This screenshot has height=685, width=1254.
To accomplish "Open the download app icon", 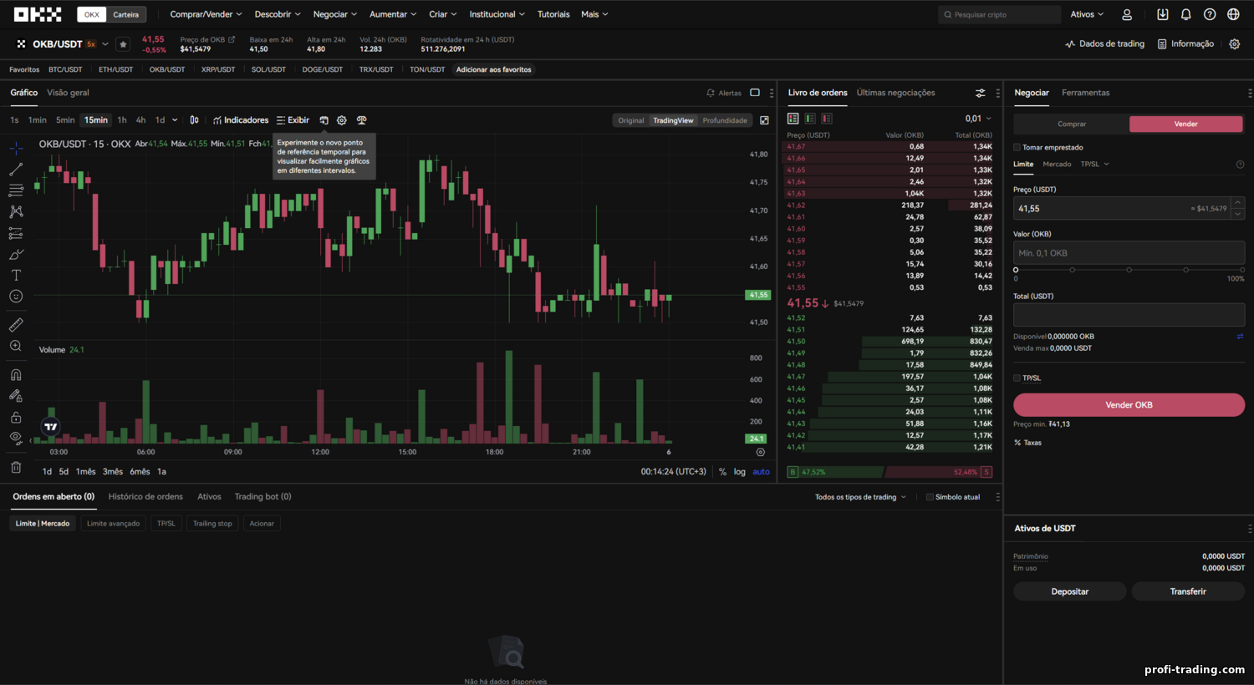I will point(1162,14).
